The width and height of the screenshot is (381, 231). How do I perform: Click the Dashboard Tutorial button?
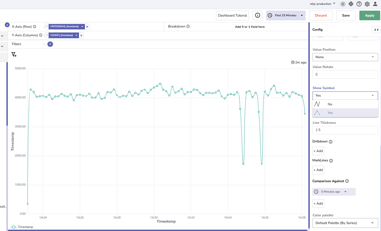click(232, 15)
